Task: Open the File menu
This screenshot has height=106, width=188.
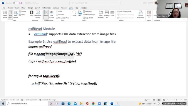Action: (4, 8)
